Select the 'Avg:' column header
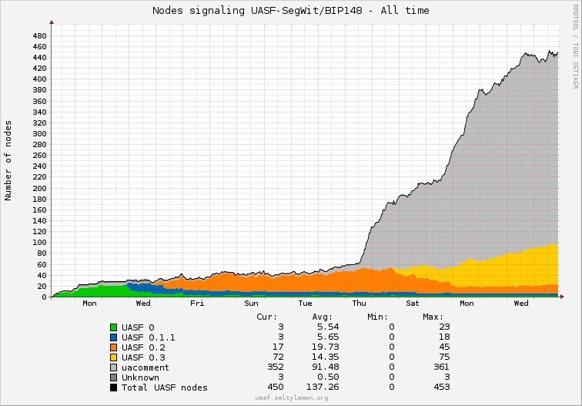Viewport: 582px width, 406px height. tap(323, 317)
